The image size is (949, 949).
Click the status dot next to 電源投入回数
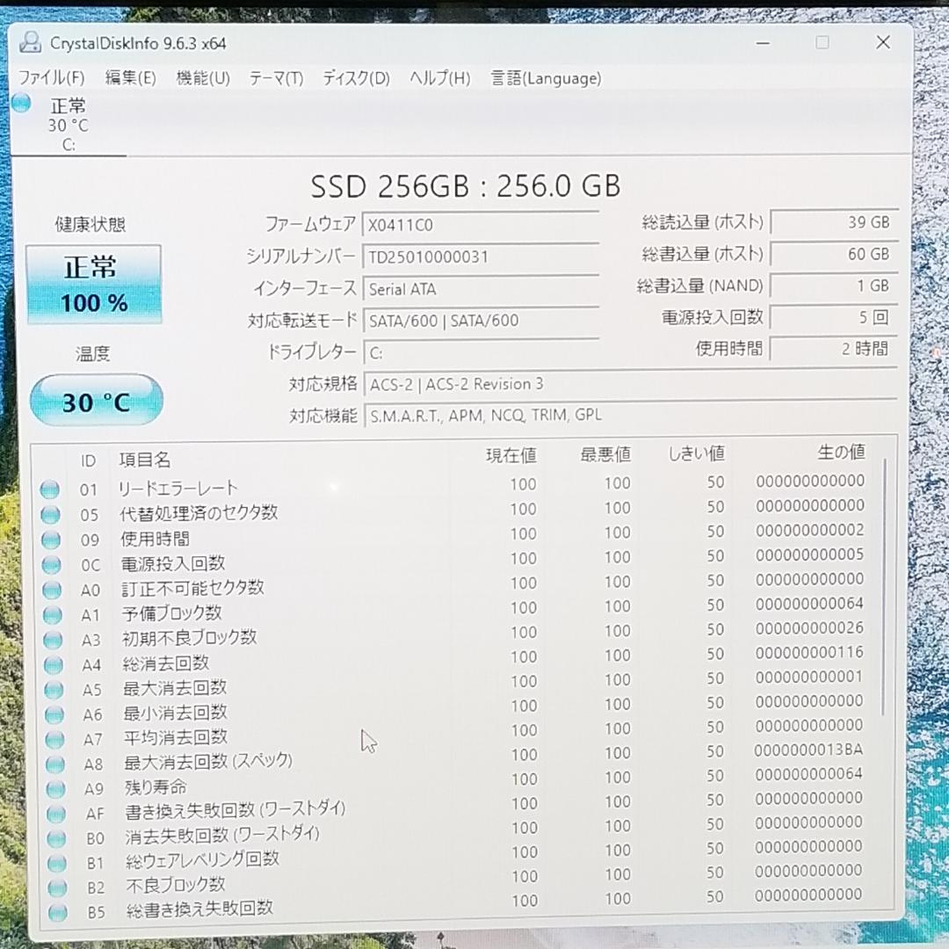tap(50, 563)
